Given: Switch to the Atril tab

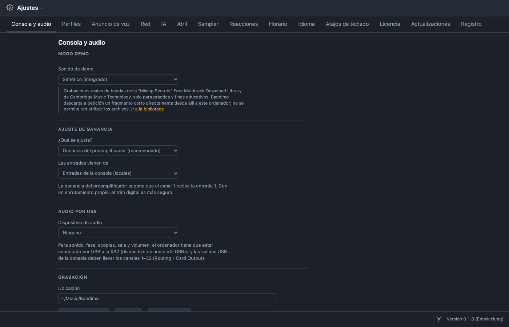Looking at the screenshot, I should click(x=182, y=24).
